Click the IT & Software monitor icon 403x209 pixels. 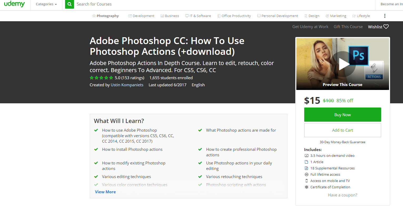[187, 16]
